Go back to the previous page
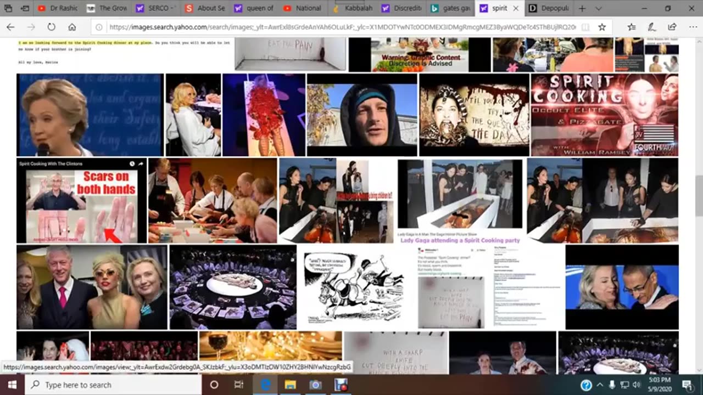703x395 pixels. point(10,27)
